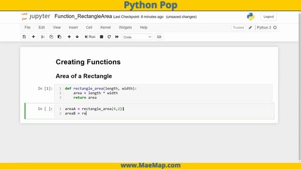
Task: Click the page vertical scrollbar
Action: point(300,87)
